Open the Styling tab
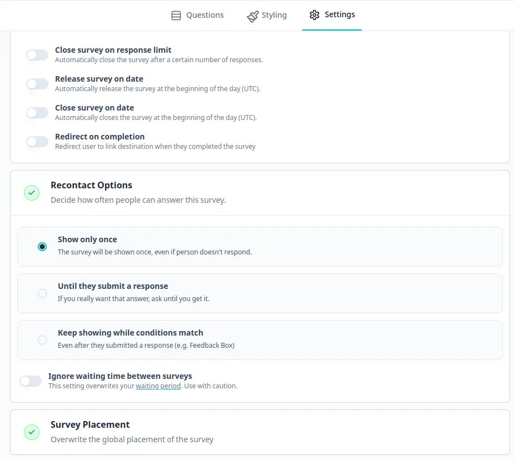 coord(267,15)
